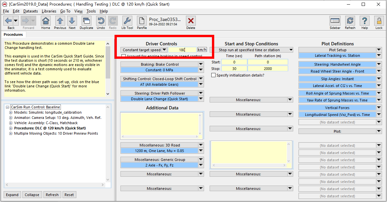Click the km/h units button
This screenshot has width=387, height=202.
coord(202,50)
